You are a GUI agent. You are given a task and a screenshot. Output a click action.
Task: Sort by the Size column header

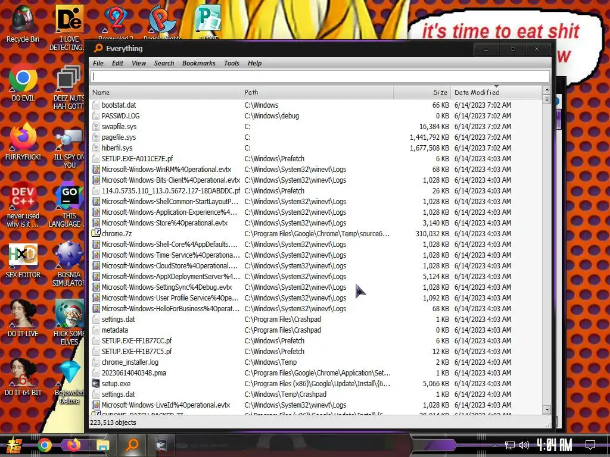click(422, 92)
